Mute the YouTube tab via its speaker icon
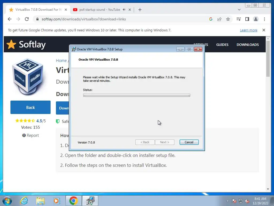Screen dimensions: 274x206 (x=124, y=10)
